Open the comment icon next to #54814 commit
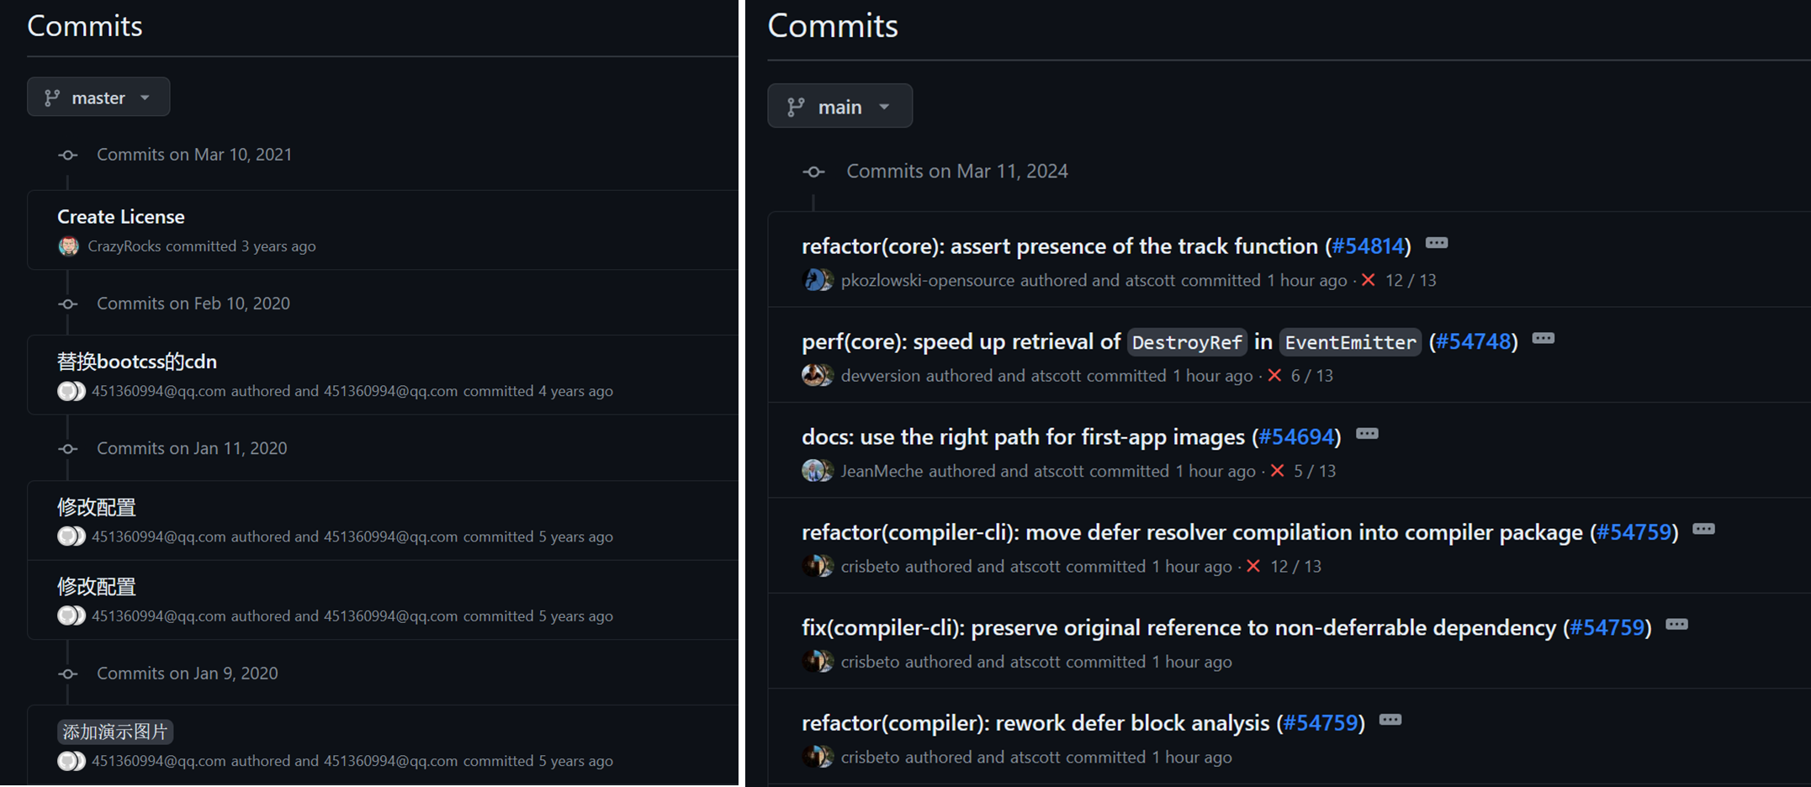The height and width of the screenshot is (787, 1811). [1437, 243]
